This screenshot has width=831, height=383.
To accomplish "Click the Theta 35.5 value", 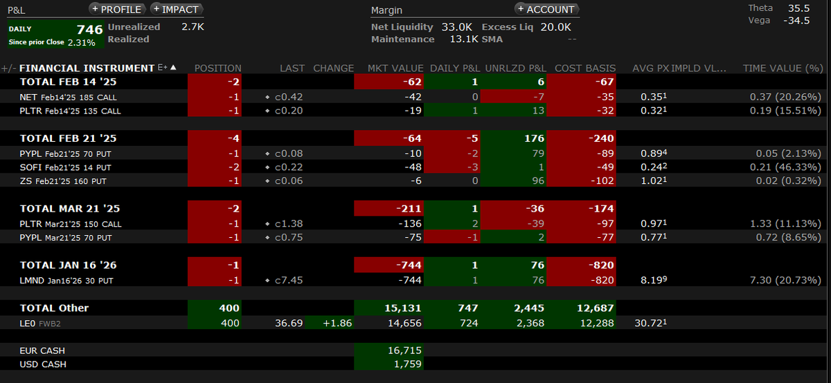I will pyautogui.click(x=798, y=8).
